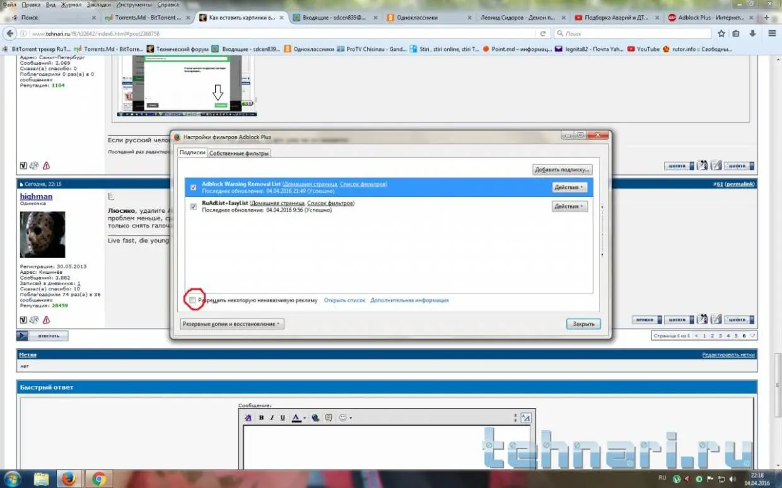Click the Редактировать метки link
Viewport: 782px width, 488px height.
728,355
